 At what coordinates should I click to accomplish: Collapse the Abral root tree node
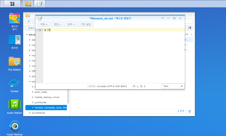(27, 35)
